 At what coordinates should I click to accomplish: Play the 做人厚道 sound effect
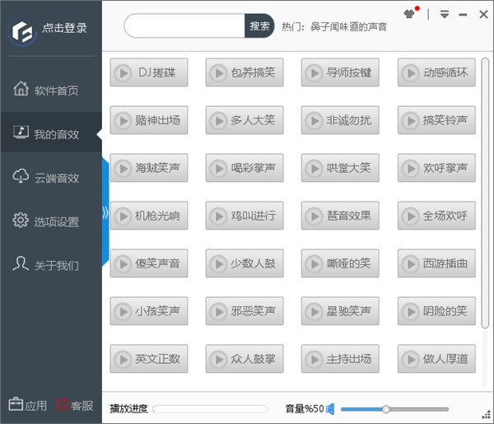(x=436, y=359)
